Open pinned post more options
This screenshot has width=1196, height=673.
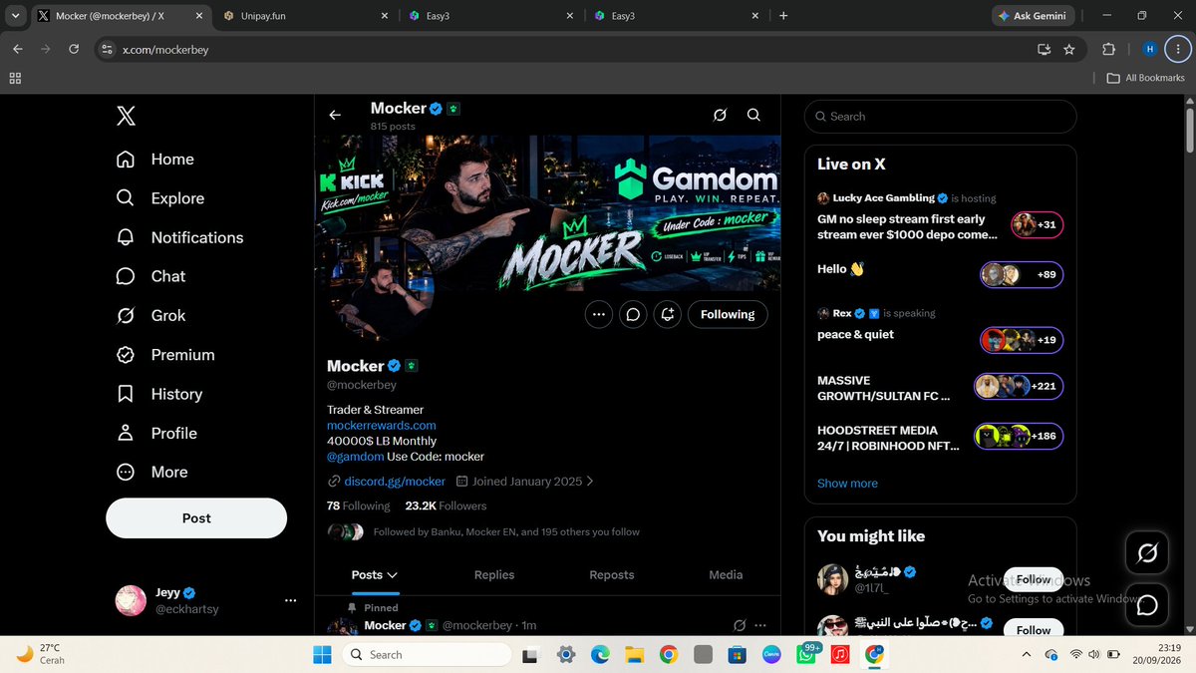click(x=760, y=625)
